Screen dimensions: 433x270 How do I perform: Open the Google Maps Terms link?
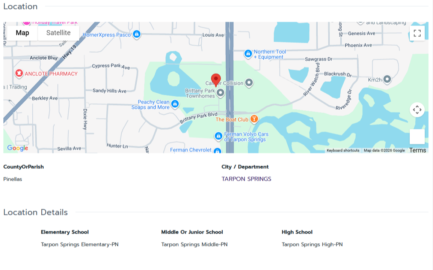click(418, 150)
